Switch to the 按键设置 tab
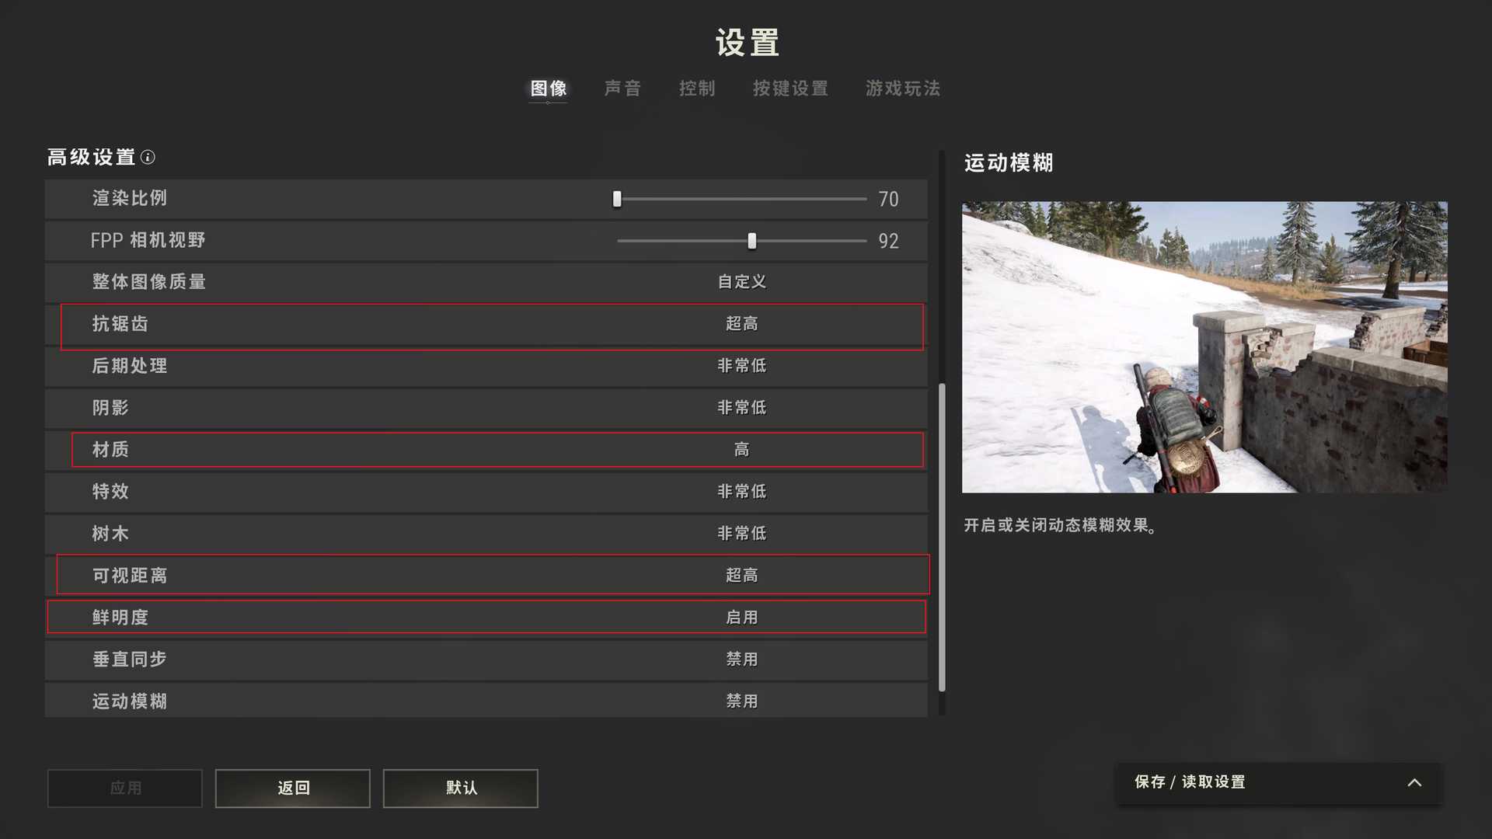Viewport: 1492px width, 839px height. click(x=790, y=89)
